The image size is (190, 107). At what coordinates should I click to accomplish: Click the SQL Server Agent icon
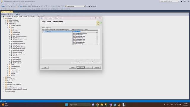click(6, 90)
